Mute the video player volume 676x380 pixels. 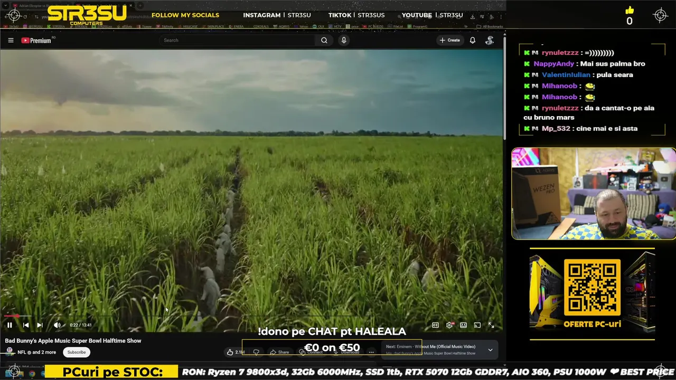coord(57,325)
